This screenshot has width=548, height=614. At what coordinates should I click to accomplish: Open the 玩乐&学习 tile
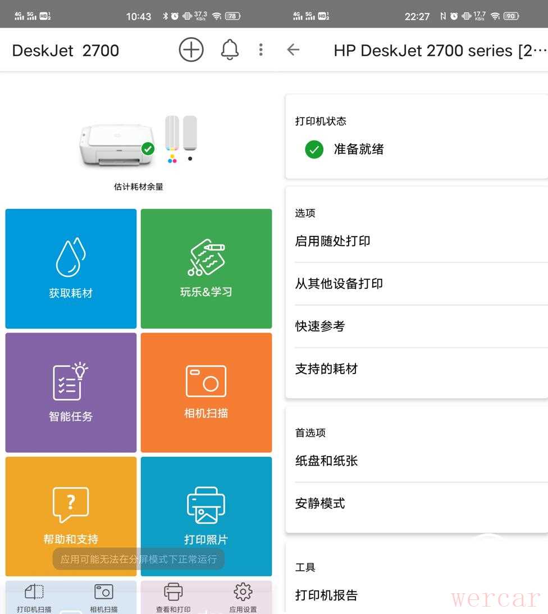coord(206,269)
